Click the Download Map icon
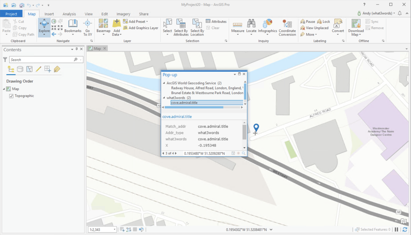This screenshot has height=235, width=411. (356, 24)
